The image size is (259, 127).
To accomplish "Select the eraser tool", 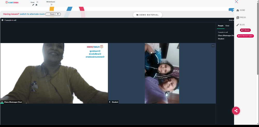I will pyautogui.click(x=36, y=5).
